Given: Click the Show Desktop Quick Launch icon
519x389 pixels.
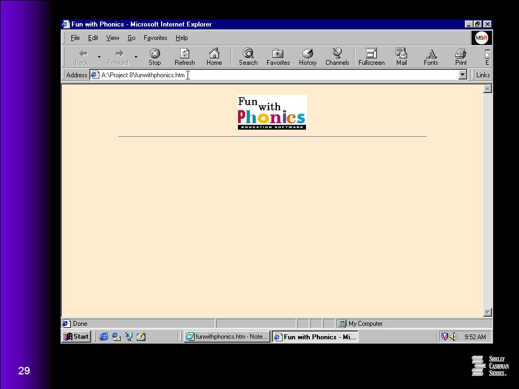Looking at the screenshot, I should coord(141,337).
